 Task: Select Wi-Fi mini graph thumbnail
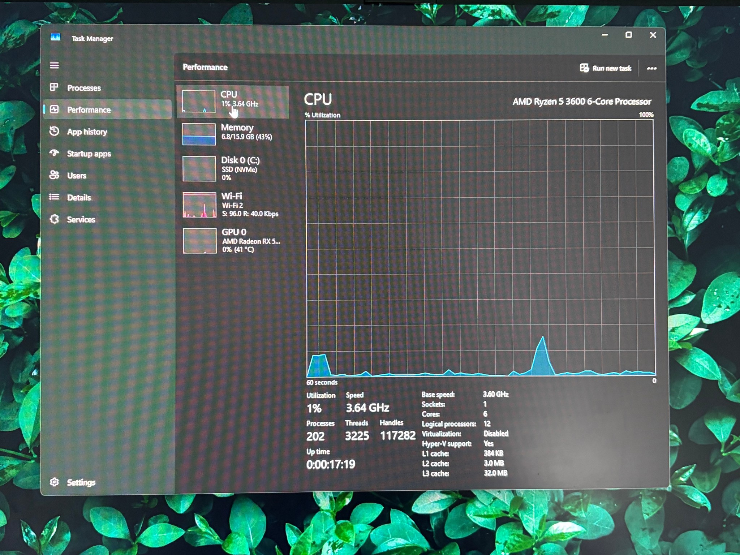pos(199,205)
